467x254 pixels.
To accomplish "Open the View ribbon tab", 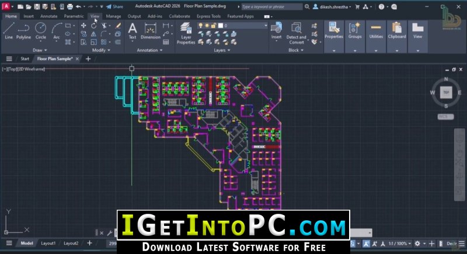I will (95, 16).
